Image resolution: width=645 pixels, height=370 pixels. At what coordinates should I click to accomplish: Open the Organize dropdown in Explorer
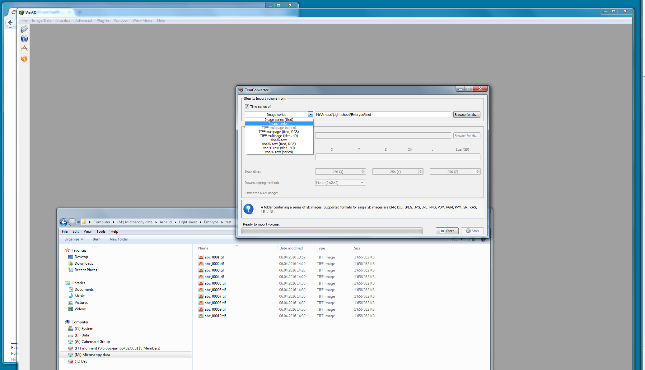[74, 239]
